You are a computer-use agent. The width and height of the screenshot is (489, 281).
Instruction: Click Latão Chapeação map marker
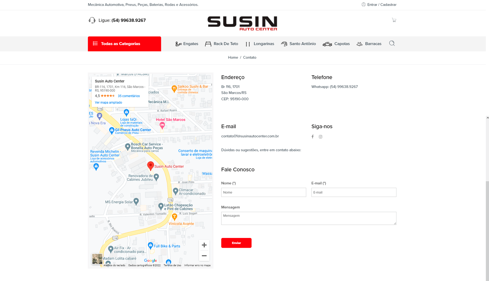161,206
